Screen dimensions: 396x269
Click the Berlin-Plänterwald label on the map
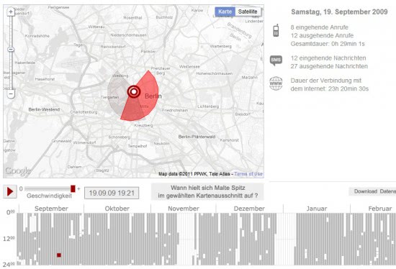pos(197,137)
